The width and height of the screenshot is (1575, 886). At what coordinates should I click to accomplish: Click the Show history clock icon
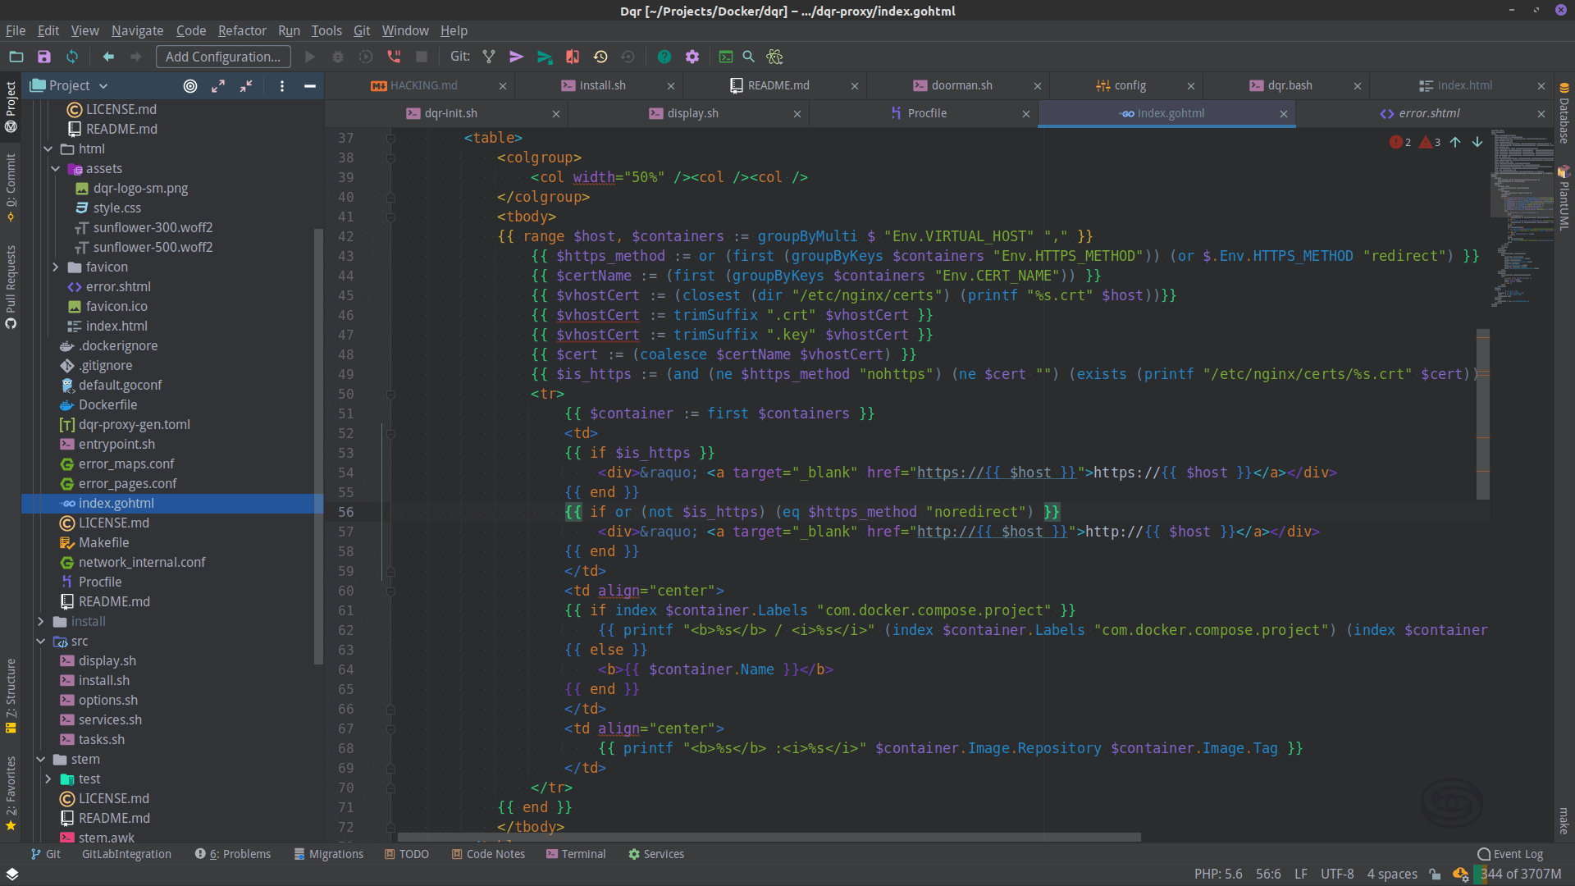point(600,57)
